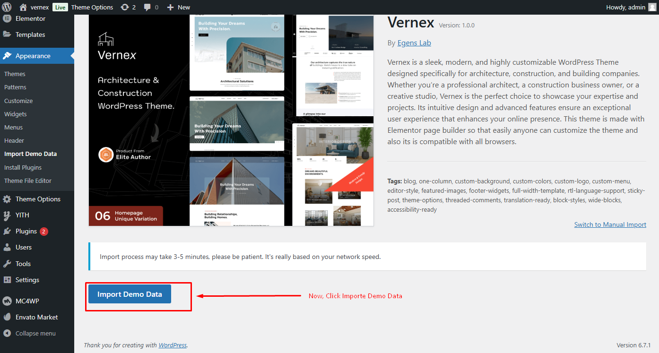The width and height of the screenshot is (659, 353).
Task: Open the WordPress footer link
Action: 173,345
